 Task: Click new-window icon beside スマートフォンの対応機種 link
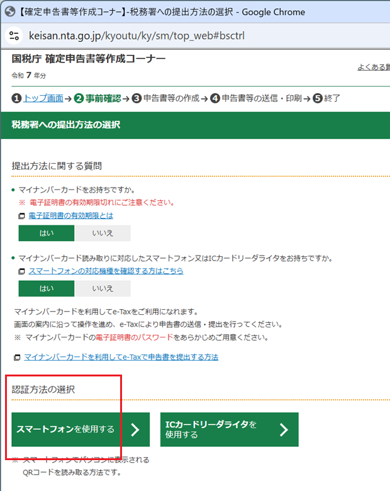click(x=22, y=271)
